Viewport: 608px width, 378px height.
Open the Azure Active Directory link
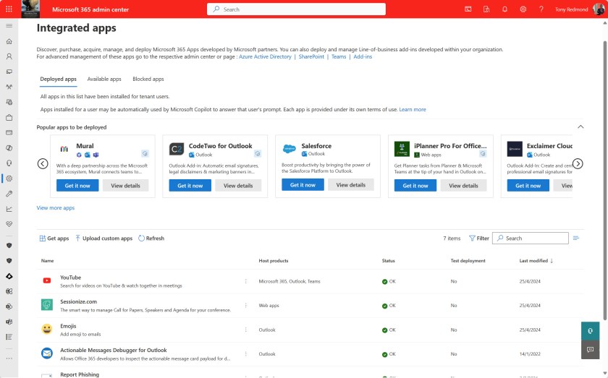[x=265, y=56]
